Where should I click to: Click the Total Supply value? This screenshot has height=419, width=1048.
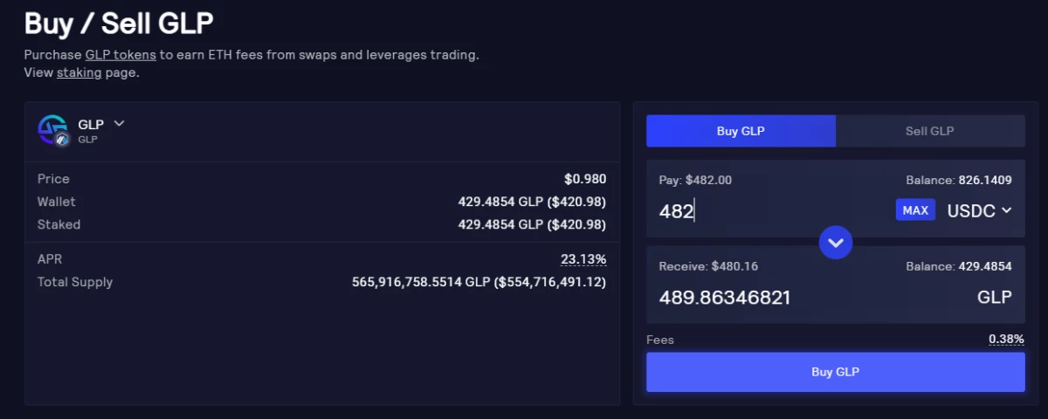pos(479,282)
